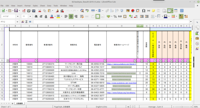Image resolution: width=200 pixels, height=108 pixels.
Task: Toggle Align Left
Action: tap(66, 16)
